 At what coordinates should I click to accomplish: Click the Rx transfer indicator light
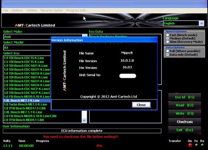click(x=202, y=146)
